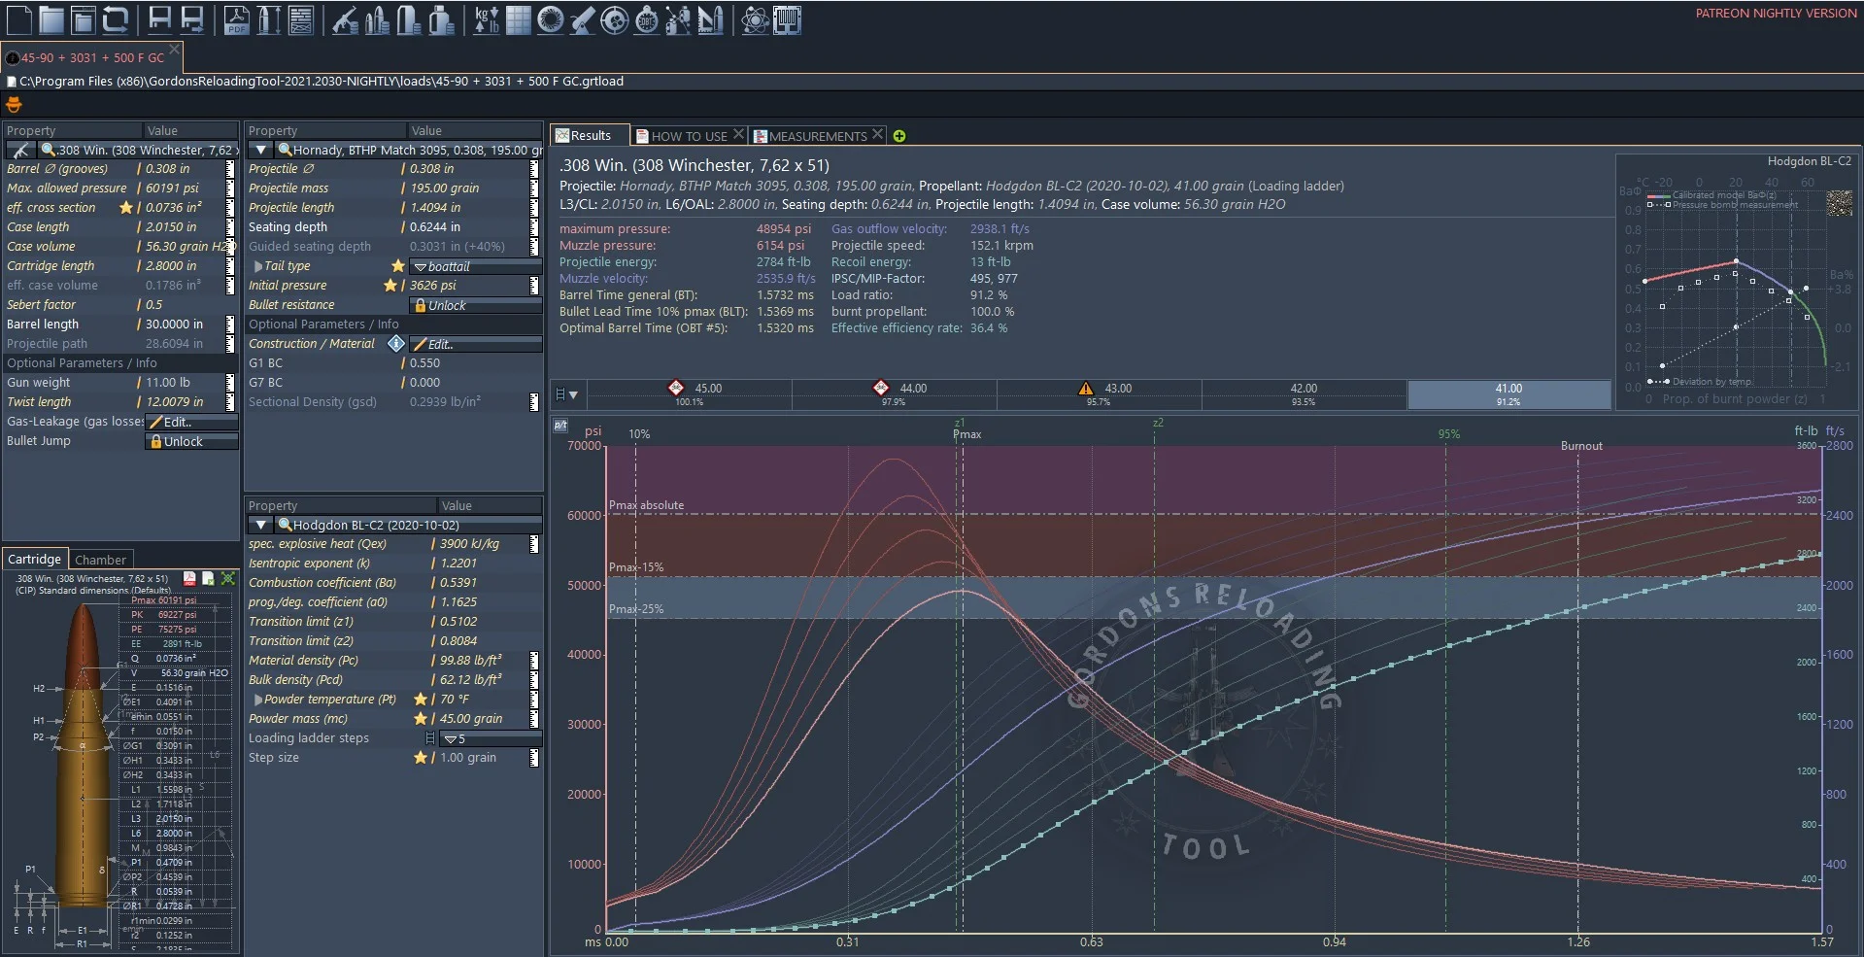Click the circuit chip toolbar icon

click(x=787, y=19)
